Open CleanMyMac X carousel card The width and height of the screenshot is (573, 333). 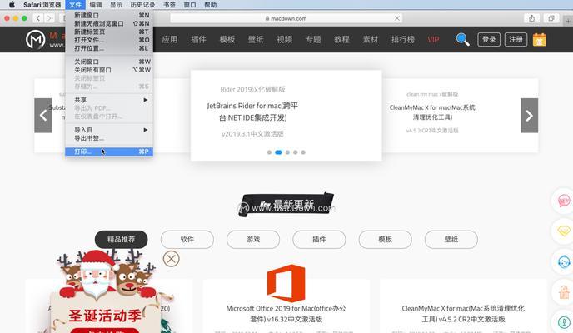[460, 116]
